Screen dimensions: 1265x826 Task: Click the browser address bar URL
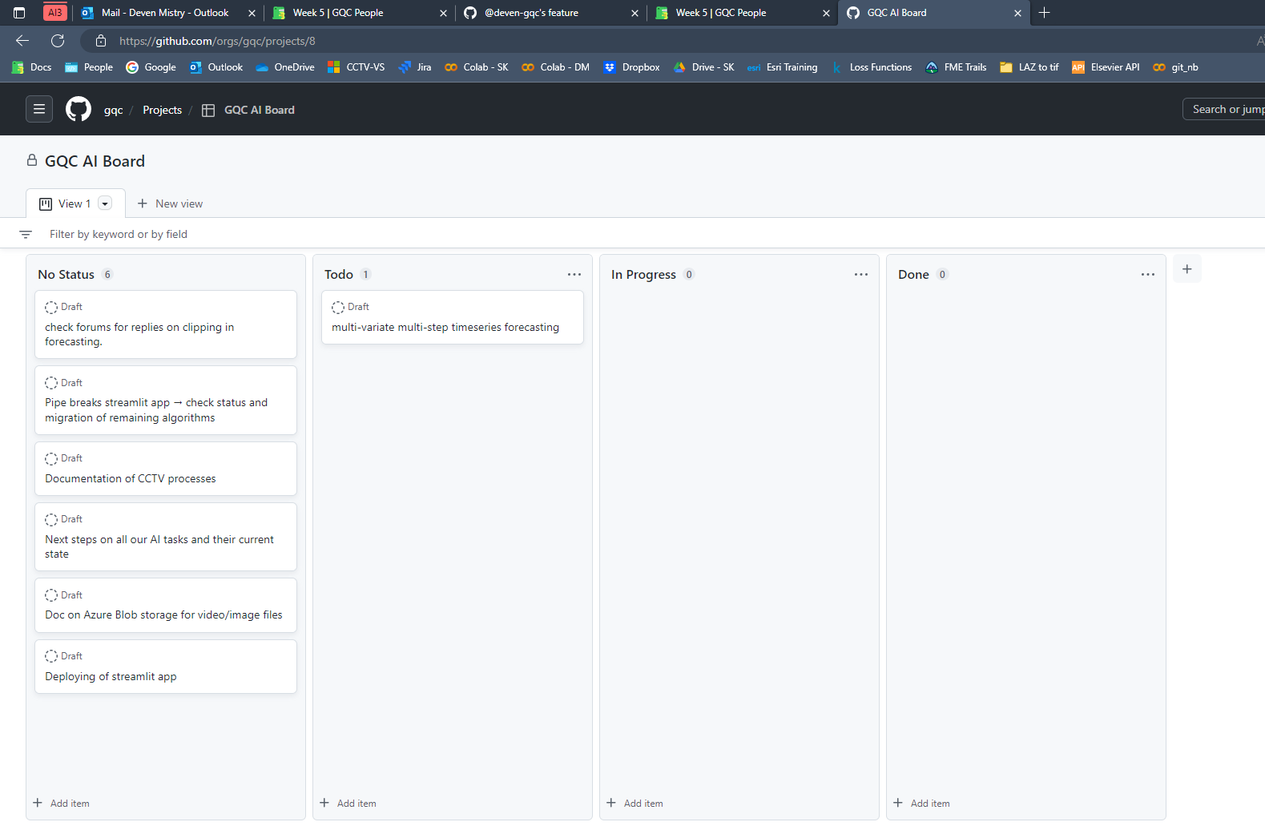217,41
